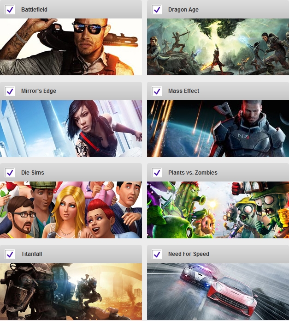This screenshot has height=321, width=289.
Task: Click the Battlefield cover image
Action: pos(71,47)
